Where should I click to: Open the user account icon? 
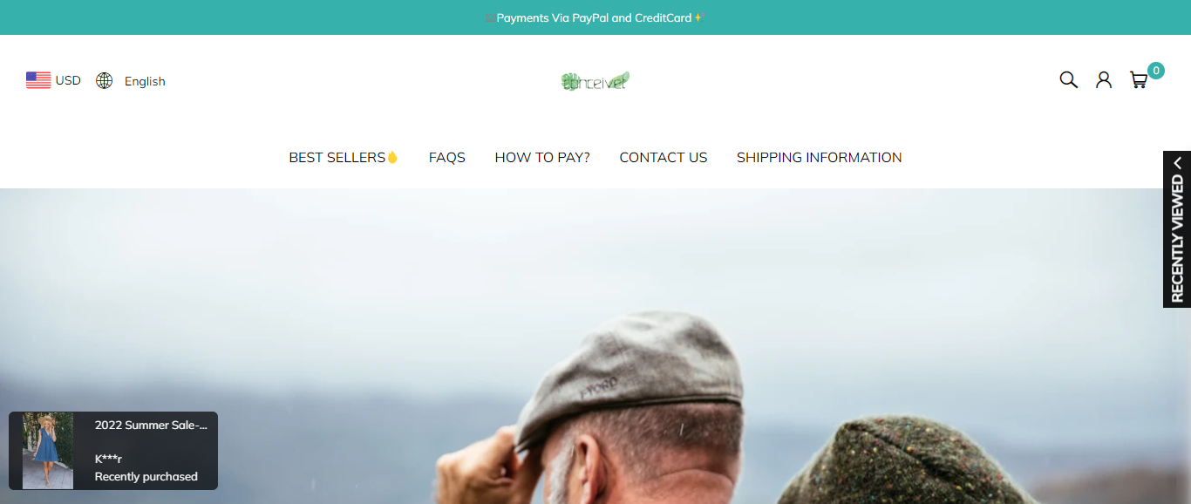[1104, 80]
